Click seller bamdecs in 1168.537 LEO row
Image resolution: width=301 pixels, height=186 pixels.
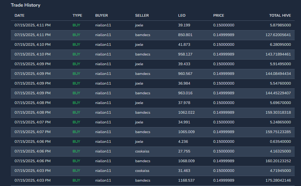[143, 181]
